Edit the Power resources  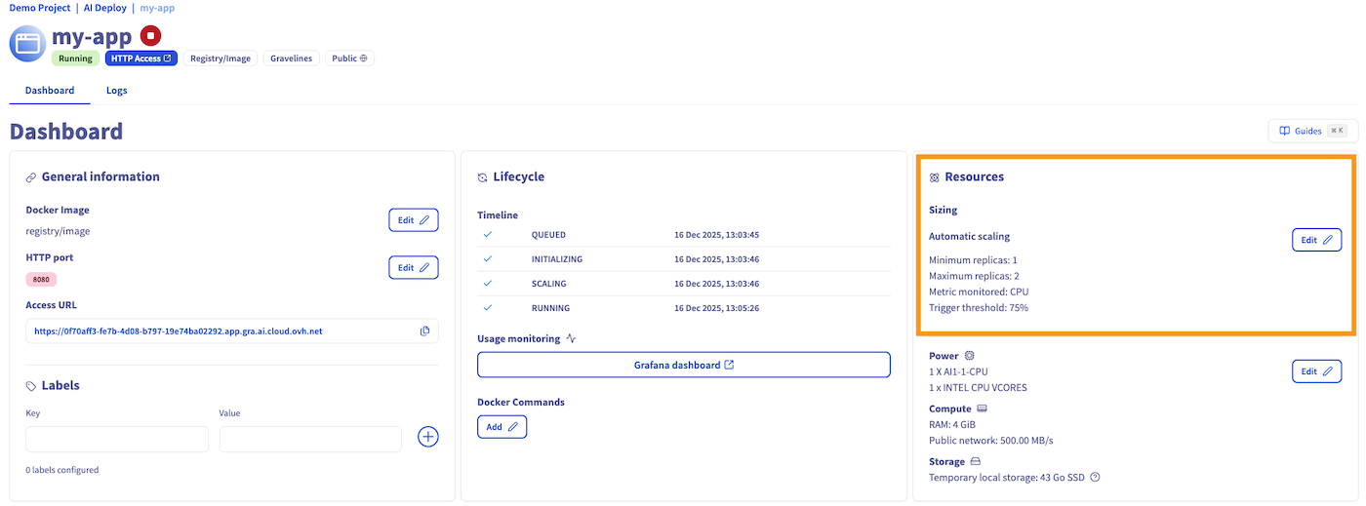(1316, 371)
